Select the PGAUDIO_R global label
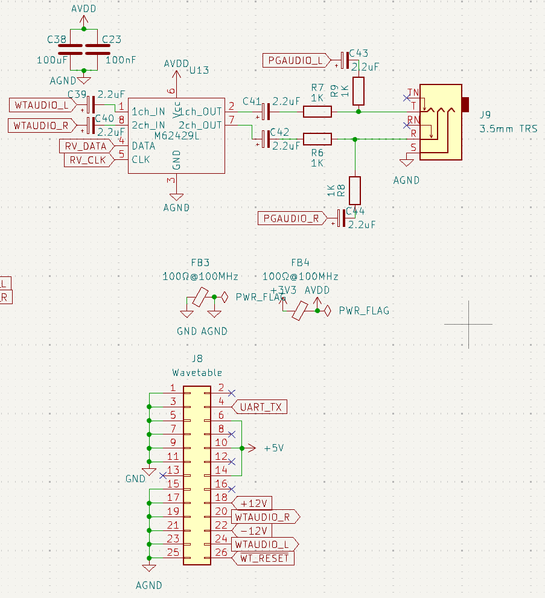Image resolution: width=545 pixels, height=598 pixels. pyautogui.click(x=293, y=218)
